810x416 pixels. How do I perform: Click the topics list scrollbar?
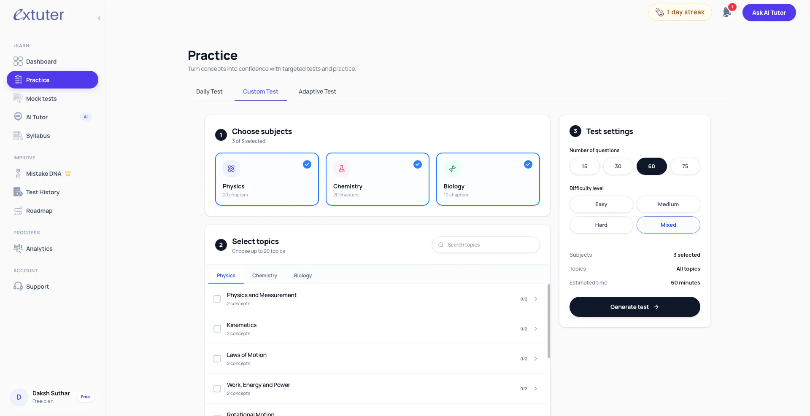click(549, 321)
